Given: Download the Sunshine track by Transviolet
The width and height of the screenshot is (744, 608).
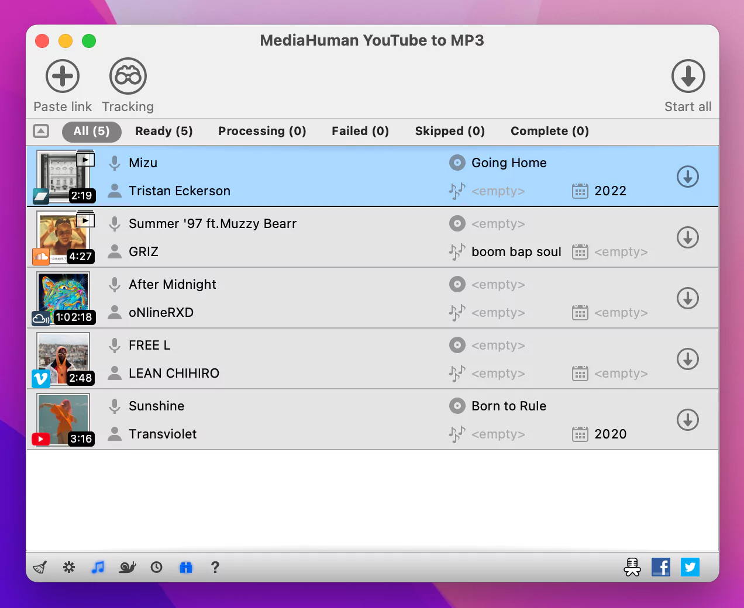Looking at the screenshot, I should [688, 420].
